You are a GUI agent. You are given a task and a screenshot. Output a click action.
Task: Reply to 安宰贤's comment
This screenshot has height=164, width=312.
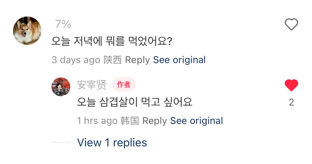(155, 121)
